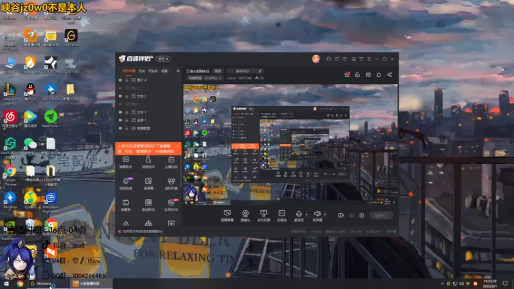Select the 全屏 1 layer row

click(149, 120)
